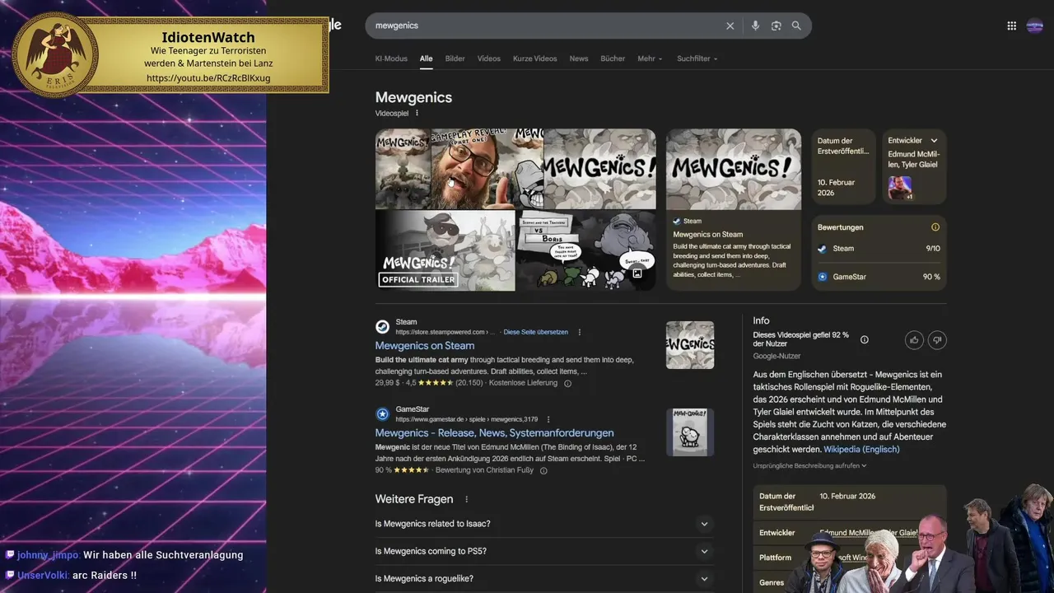
Task: Click Steam 9/10 rating row
Action: tap(879, 249)
